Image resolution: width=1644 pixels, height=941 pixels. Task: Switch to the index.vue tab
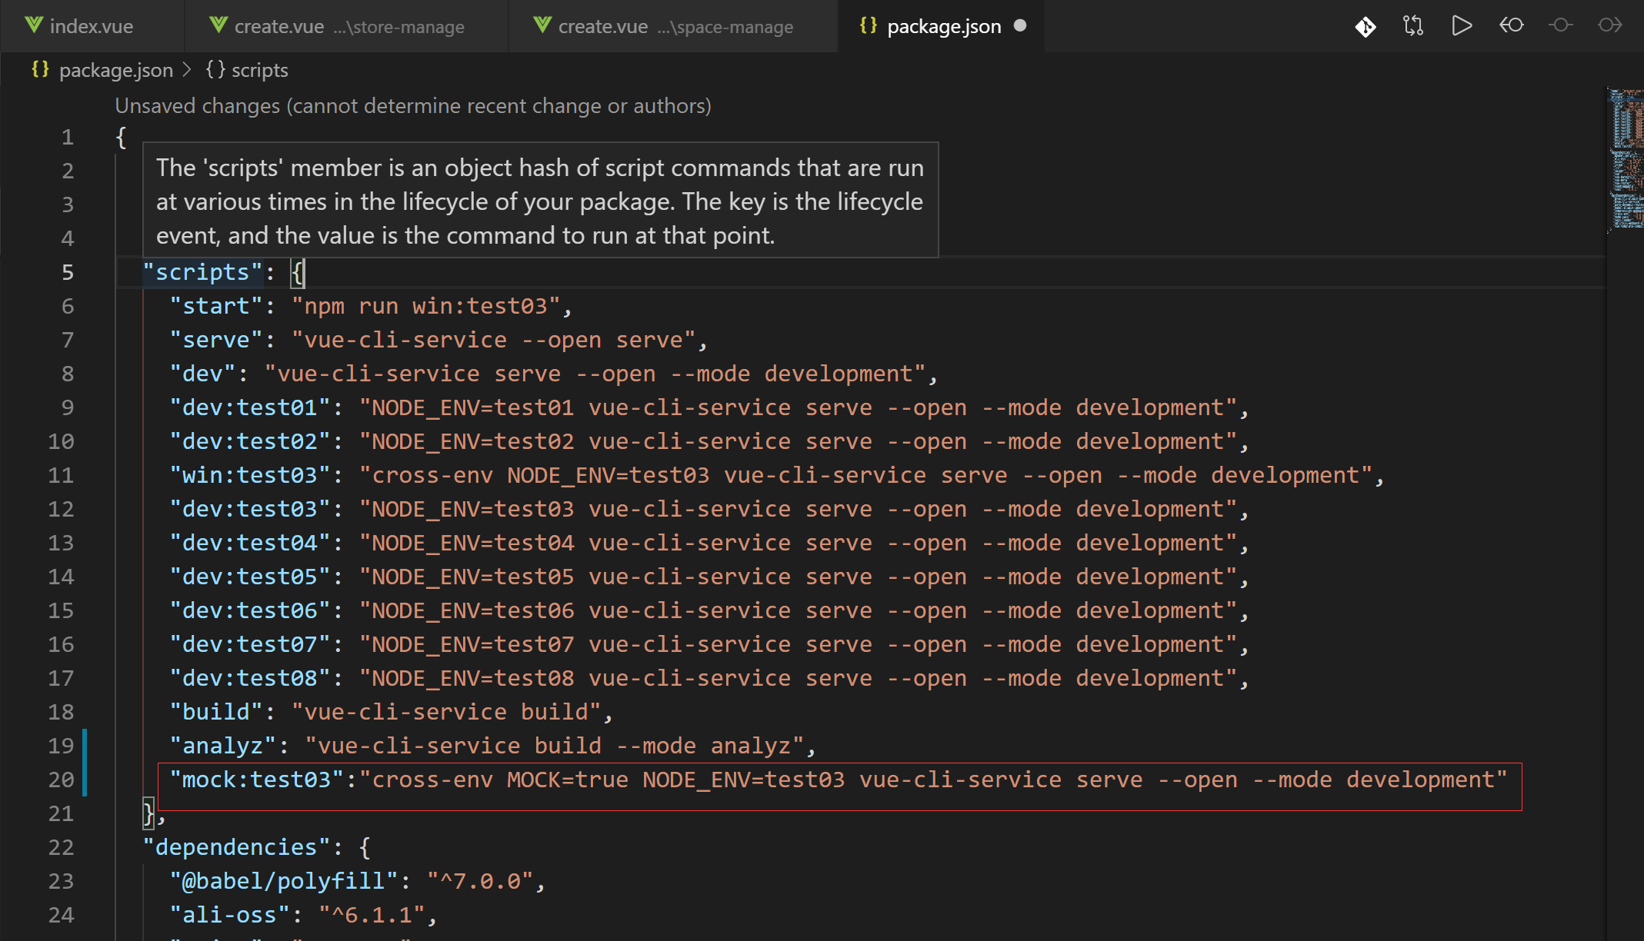[x=92, y=26]
